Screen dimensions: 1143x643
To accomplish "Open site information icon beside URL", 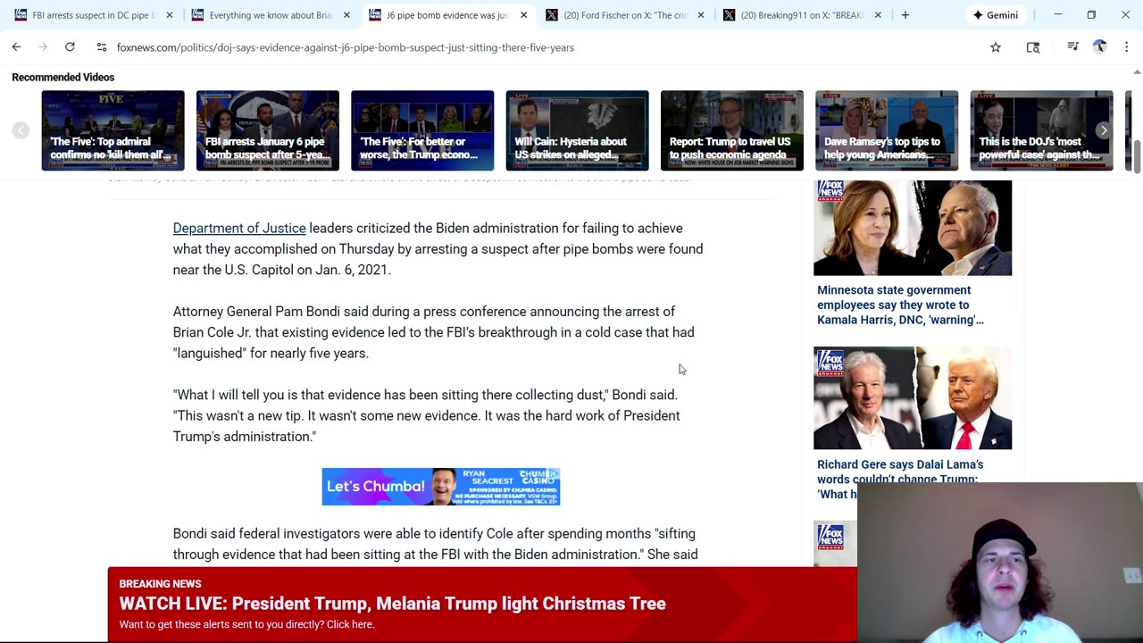I will [101, 47].
